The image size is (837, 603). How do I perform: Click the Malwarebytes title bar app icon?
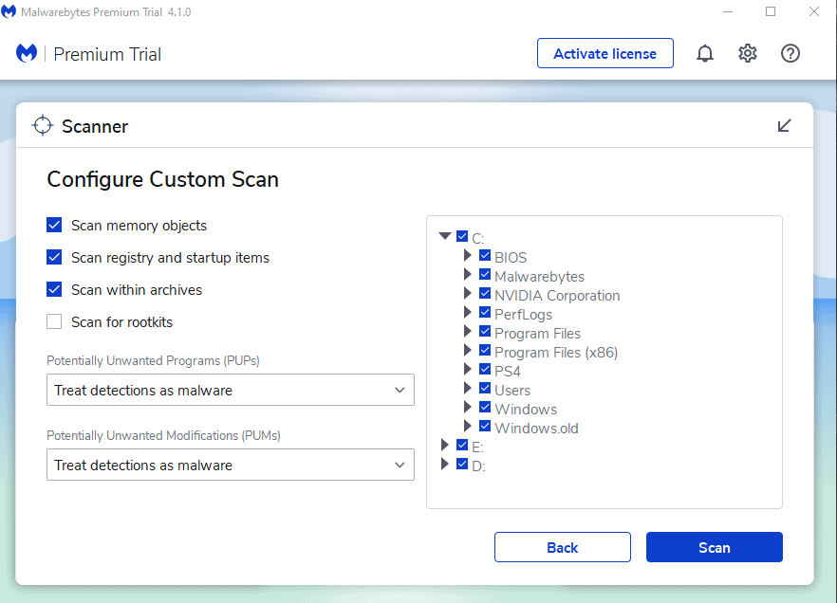pyautogui.click(x=9, y=11)
